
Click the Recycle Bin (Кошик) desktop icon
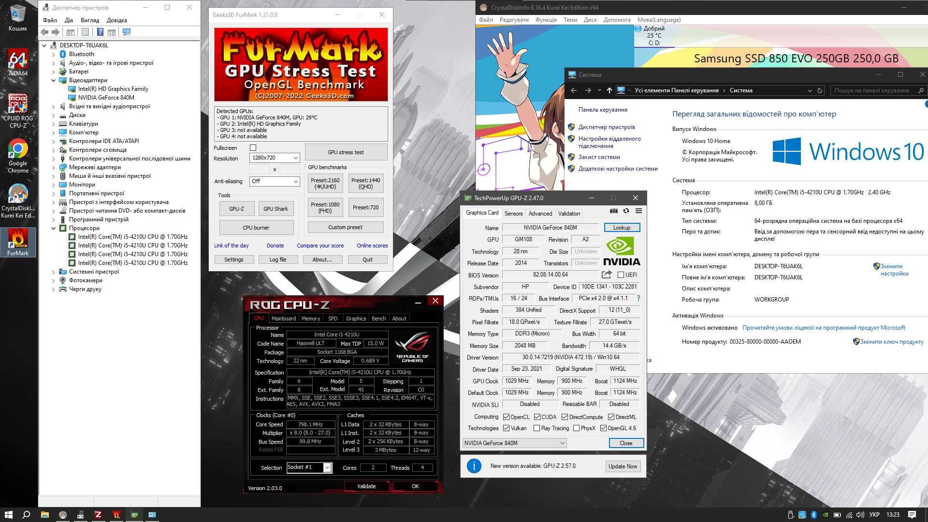tap(18, 18)
